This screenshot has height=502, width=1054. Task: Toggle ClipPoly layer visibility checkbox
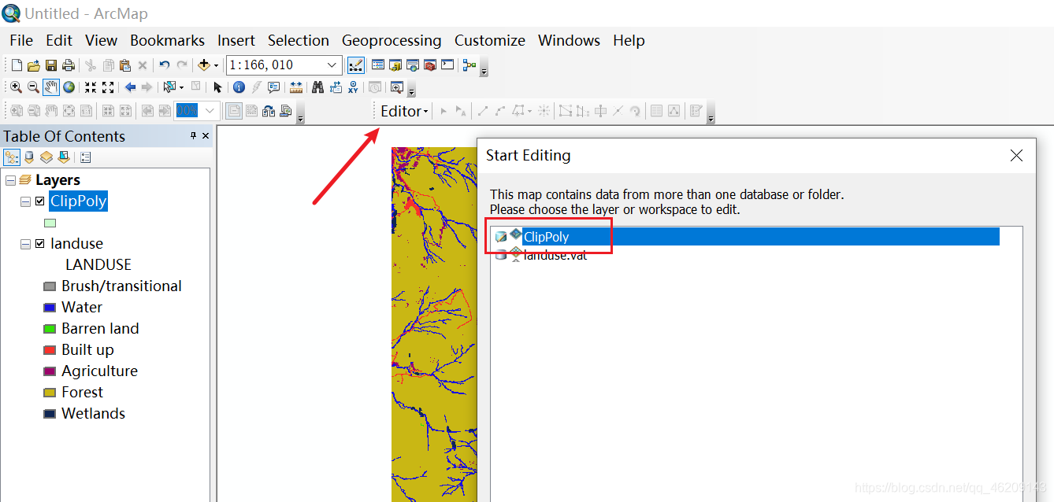click(x=40, y=201)
